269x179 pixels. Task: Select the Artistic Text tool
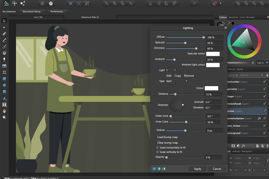click(x=4, y=104)
